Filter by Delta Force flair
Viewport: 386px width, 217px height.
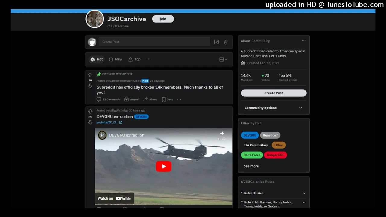pyautogui.click(x=252, y=155)
